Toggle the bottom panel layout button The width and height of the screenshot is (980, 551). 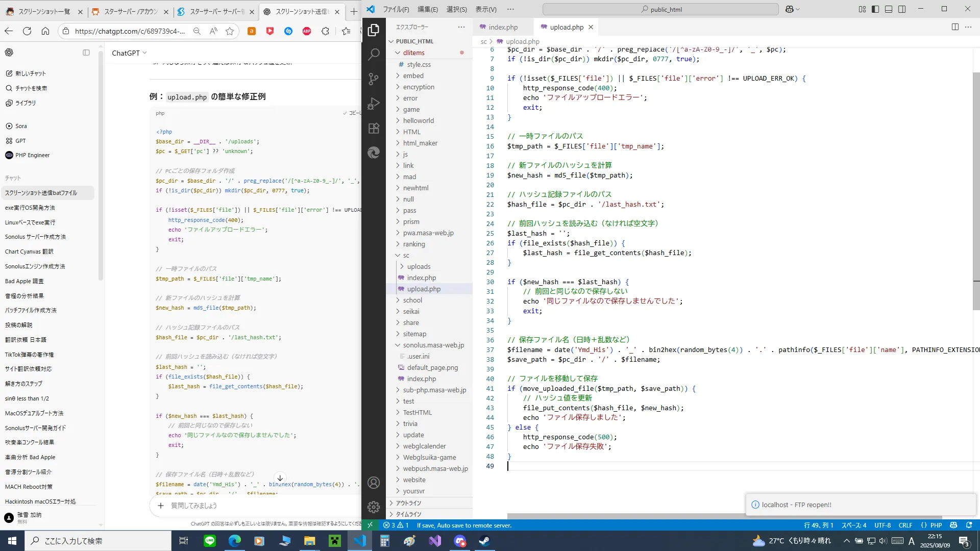pos(889,9)
